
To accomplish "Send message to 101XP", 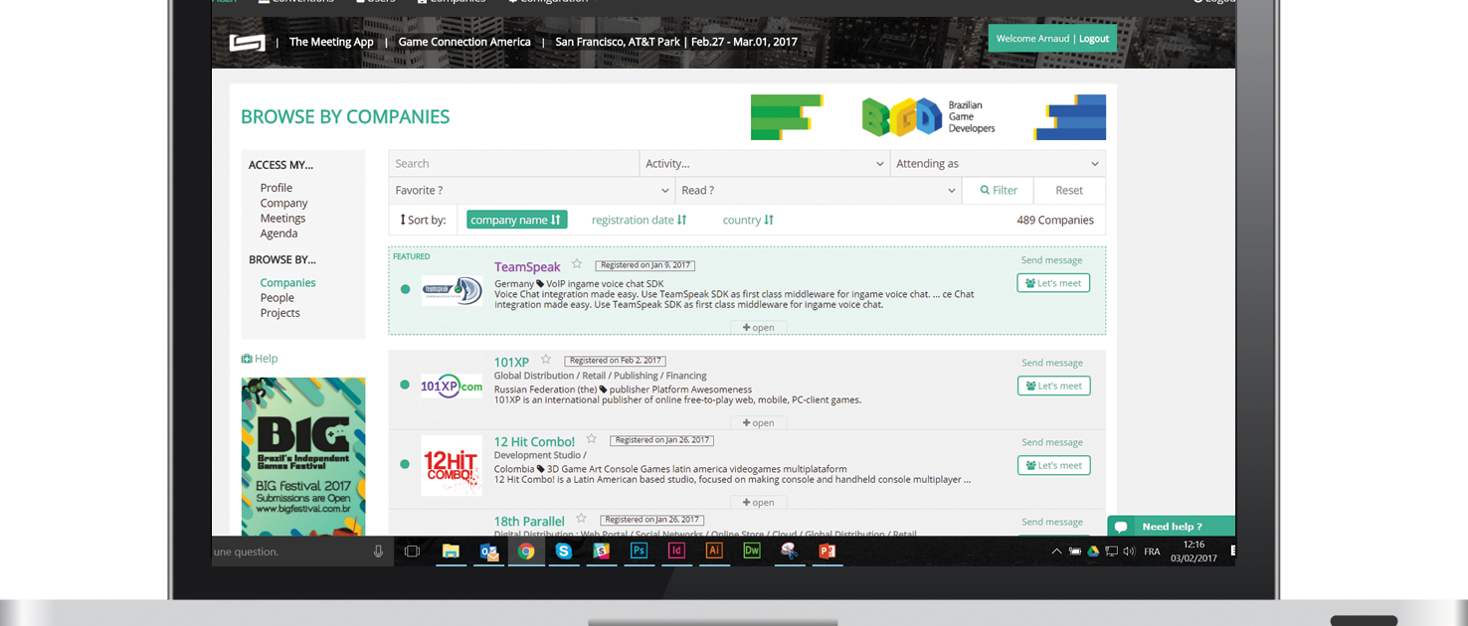I will pyautogui.click(x=1051, y=363).
